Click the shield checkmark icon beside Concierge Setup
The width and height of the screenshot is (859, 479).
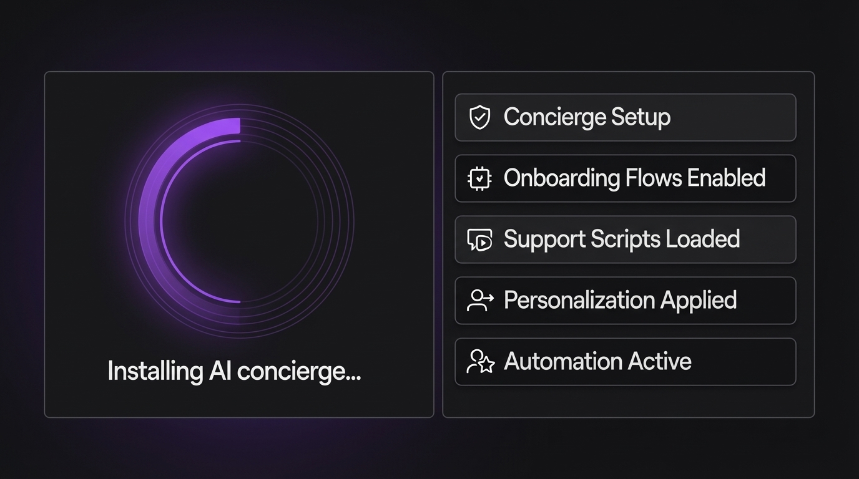(x=479, y=117)
